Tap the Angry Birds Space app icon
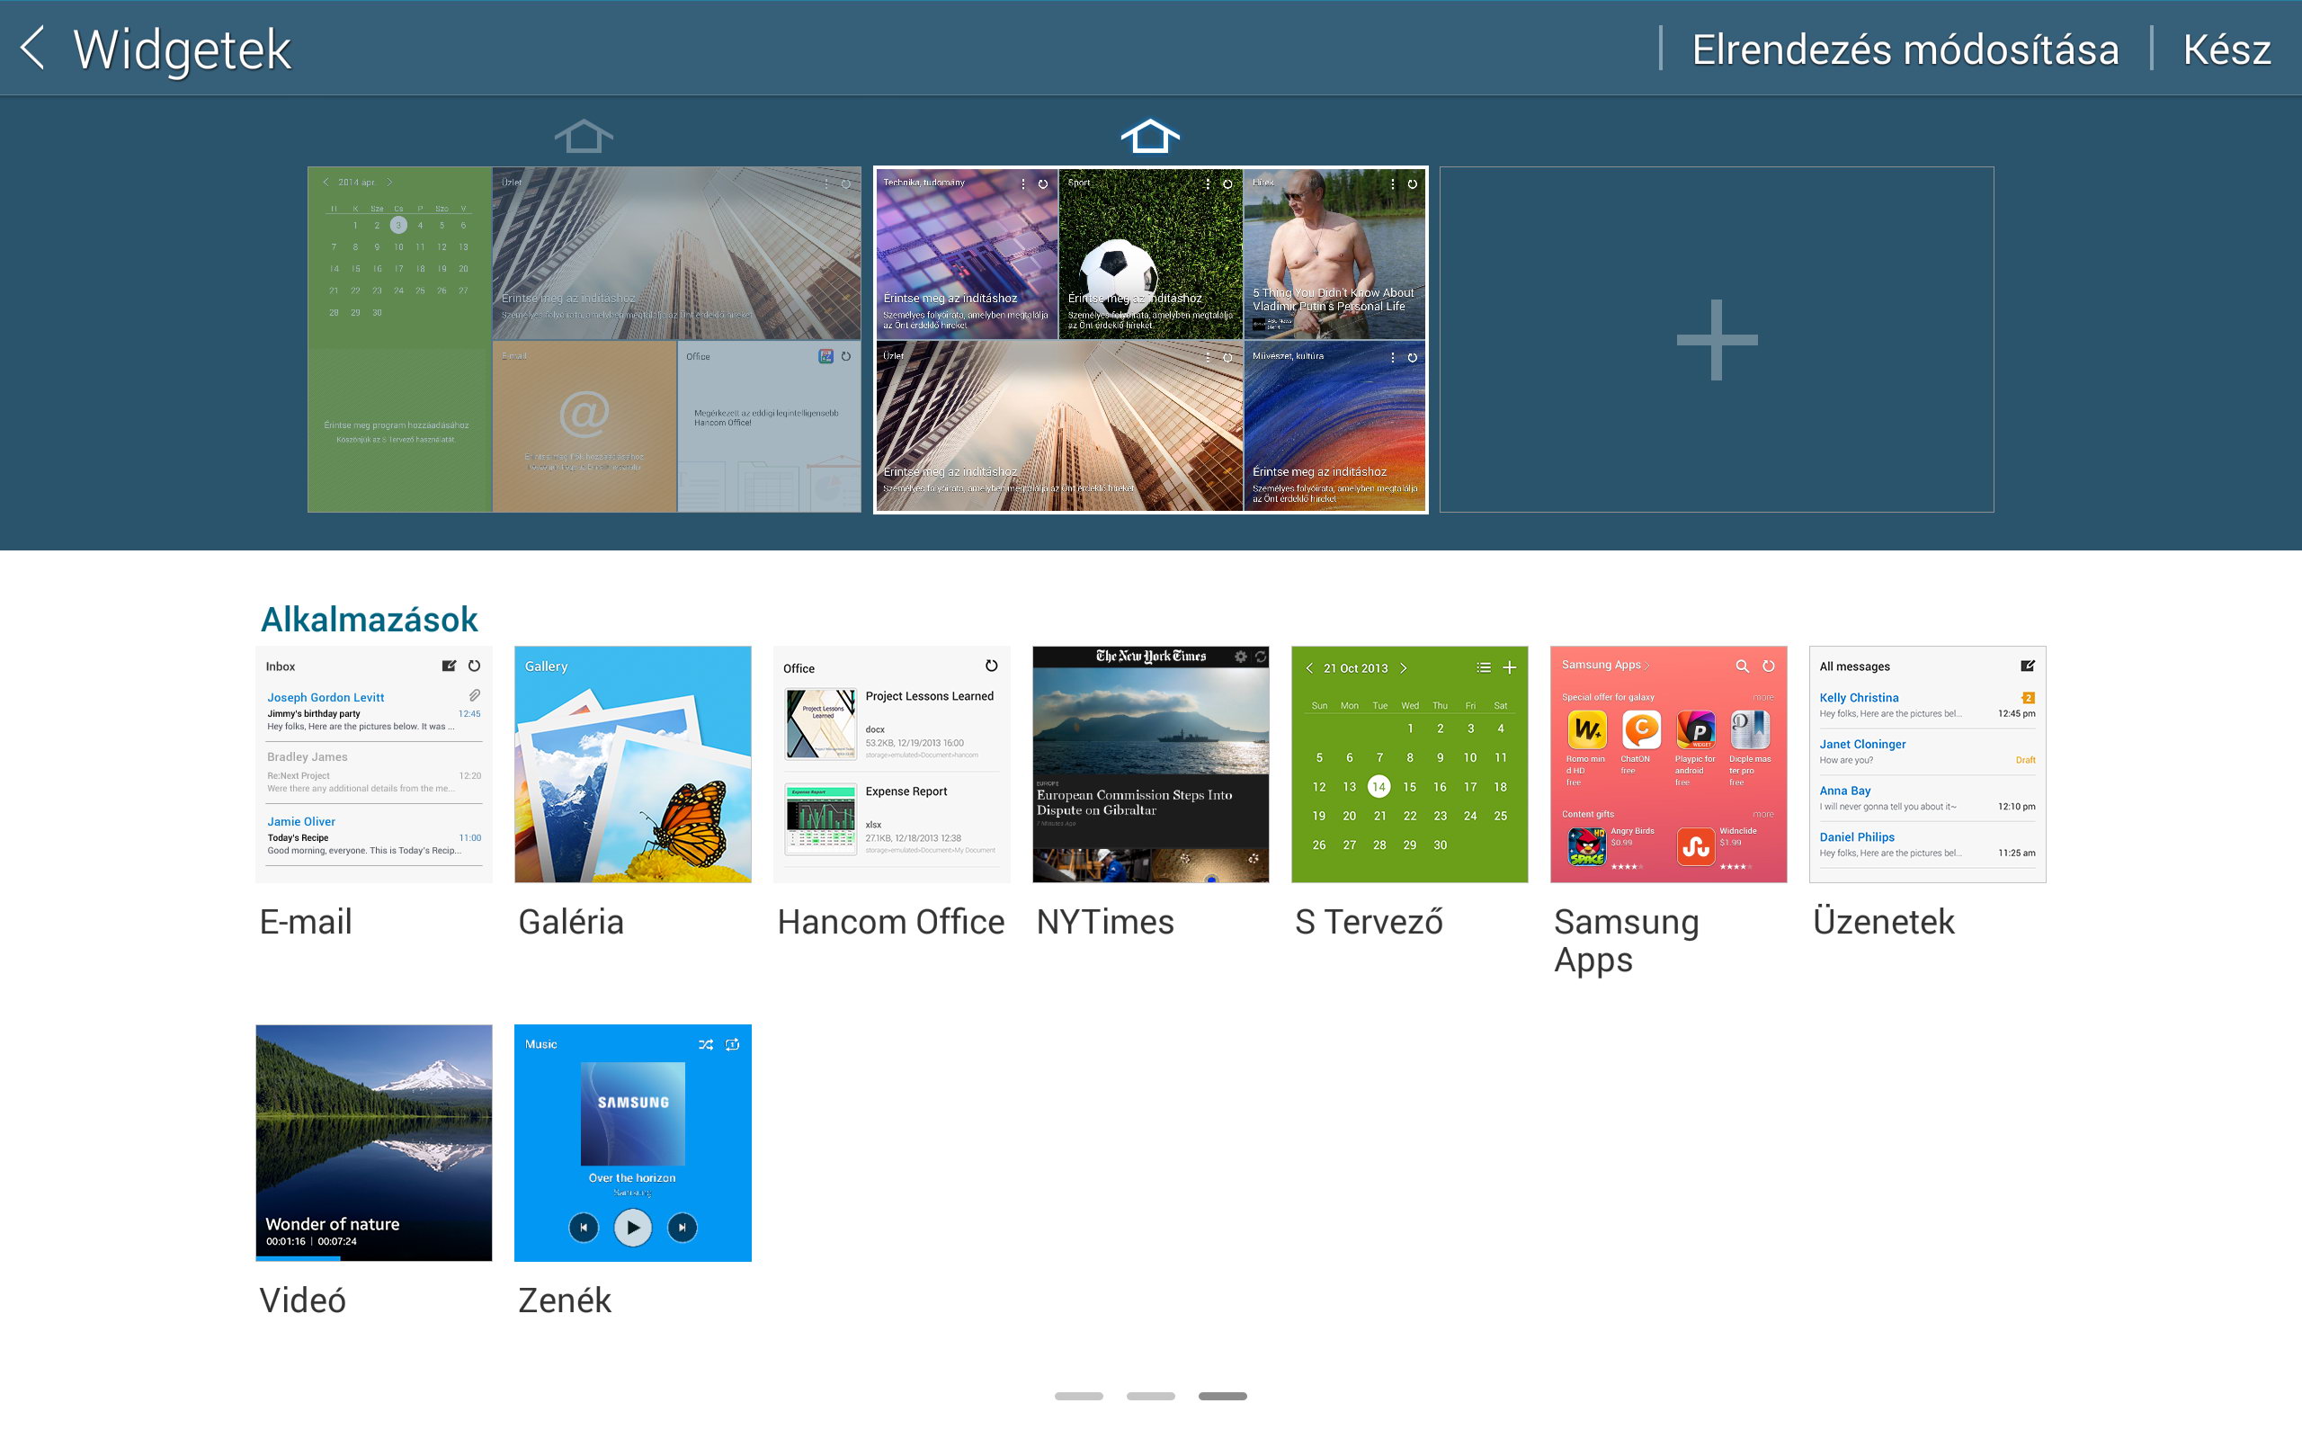Image resolution: width=2302 pixels, height=1439 pixels. [x=1586, y=846]
